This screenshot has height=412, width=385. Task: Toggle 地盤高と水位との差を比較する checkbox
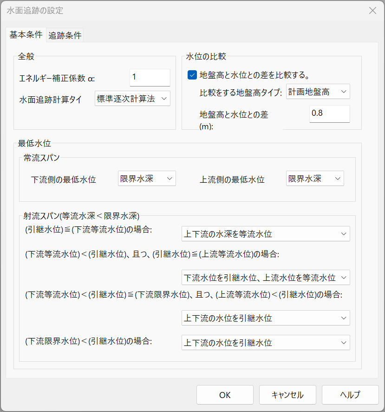click(x=192, y=74)
